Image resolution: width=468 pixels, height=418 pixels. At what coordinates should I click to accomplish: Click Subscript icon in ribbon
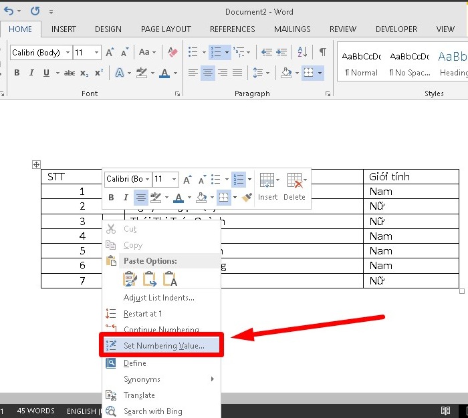(x=84, y=73)
